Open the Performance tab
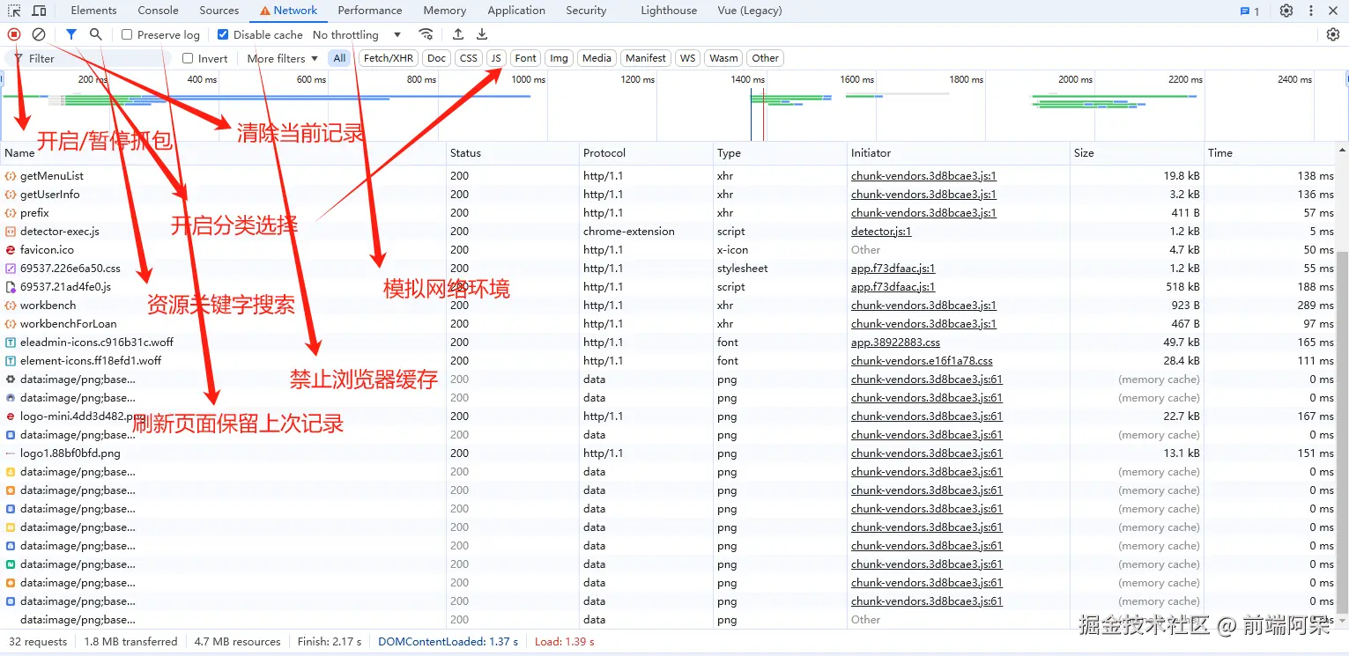The width and height of the screenshot is (1349, 656). pos(369,11)
